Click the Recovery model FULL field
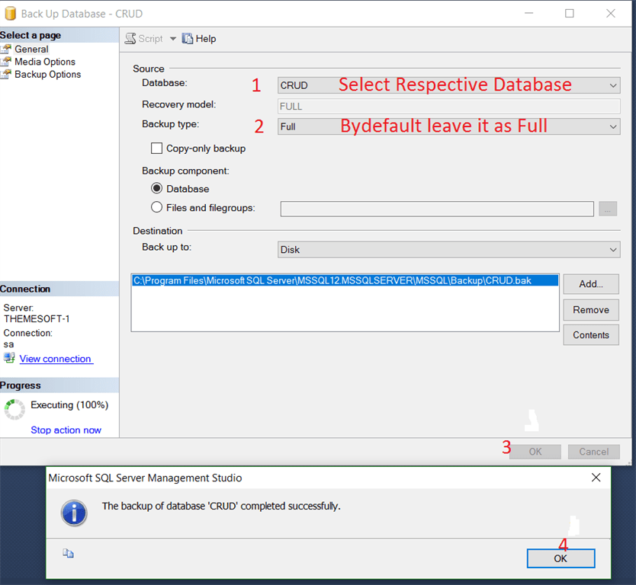This screenshot has width=636, height=585. click(x=448, y=106)
